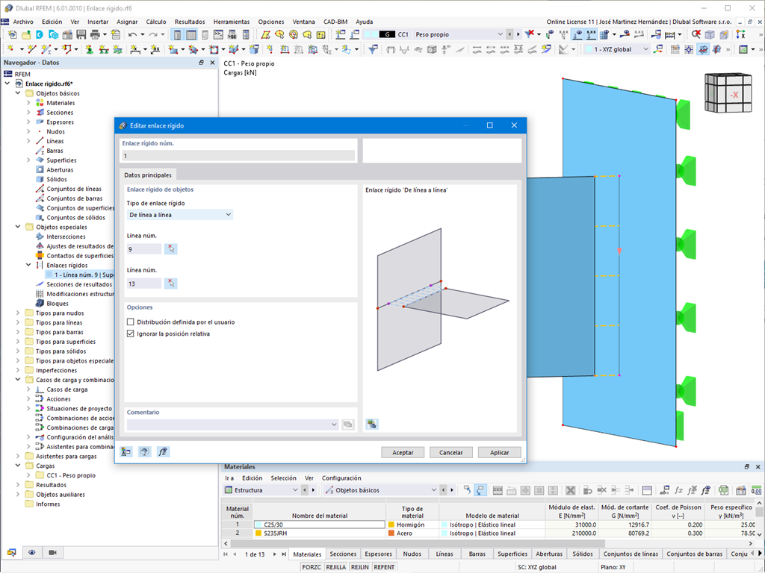Viewport: 765px width, 573px height.
Task: Collapse the 'Enlaces rígidos' tree node
Action: (28, 265)
